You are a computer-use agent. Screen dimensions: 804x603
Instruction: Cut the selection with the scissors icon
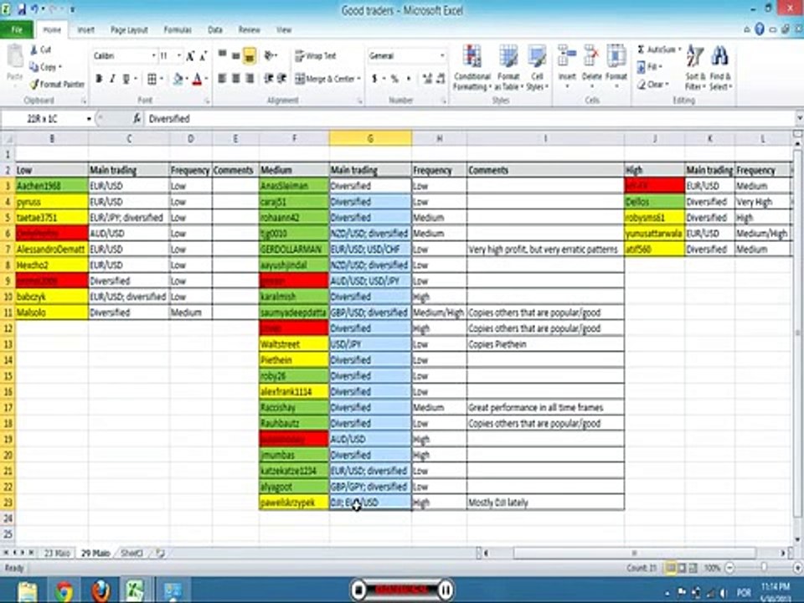[33, 49]
